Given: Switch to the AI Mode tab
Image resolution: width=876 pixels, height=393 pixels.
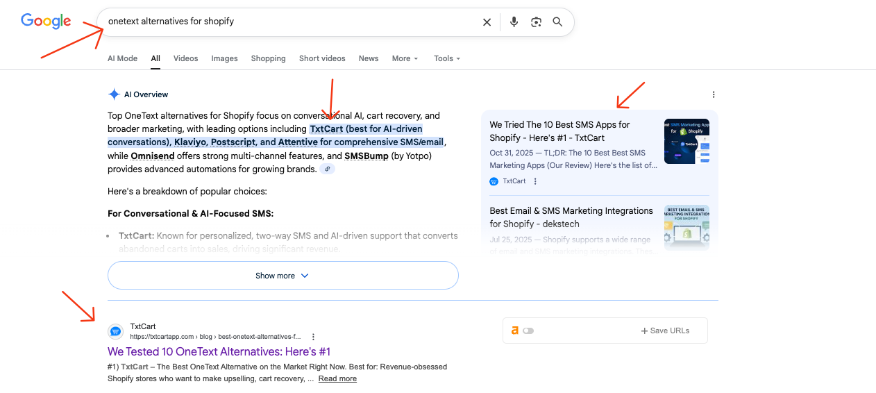Looking at the screenshot, I should point(122,58).
